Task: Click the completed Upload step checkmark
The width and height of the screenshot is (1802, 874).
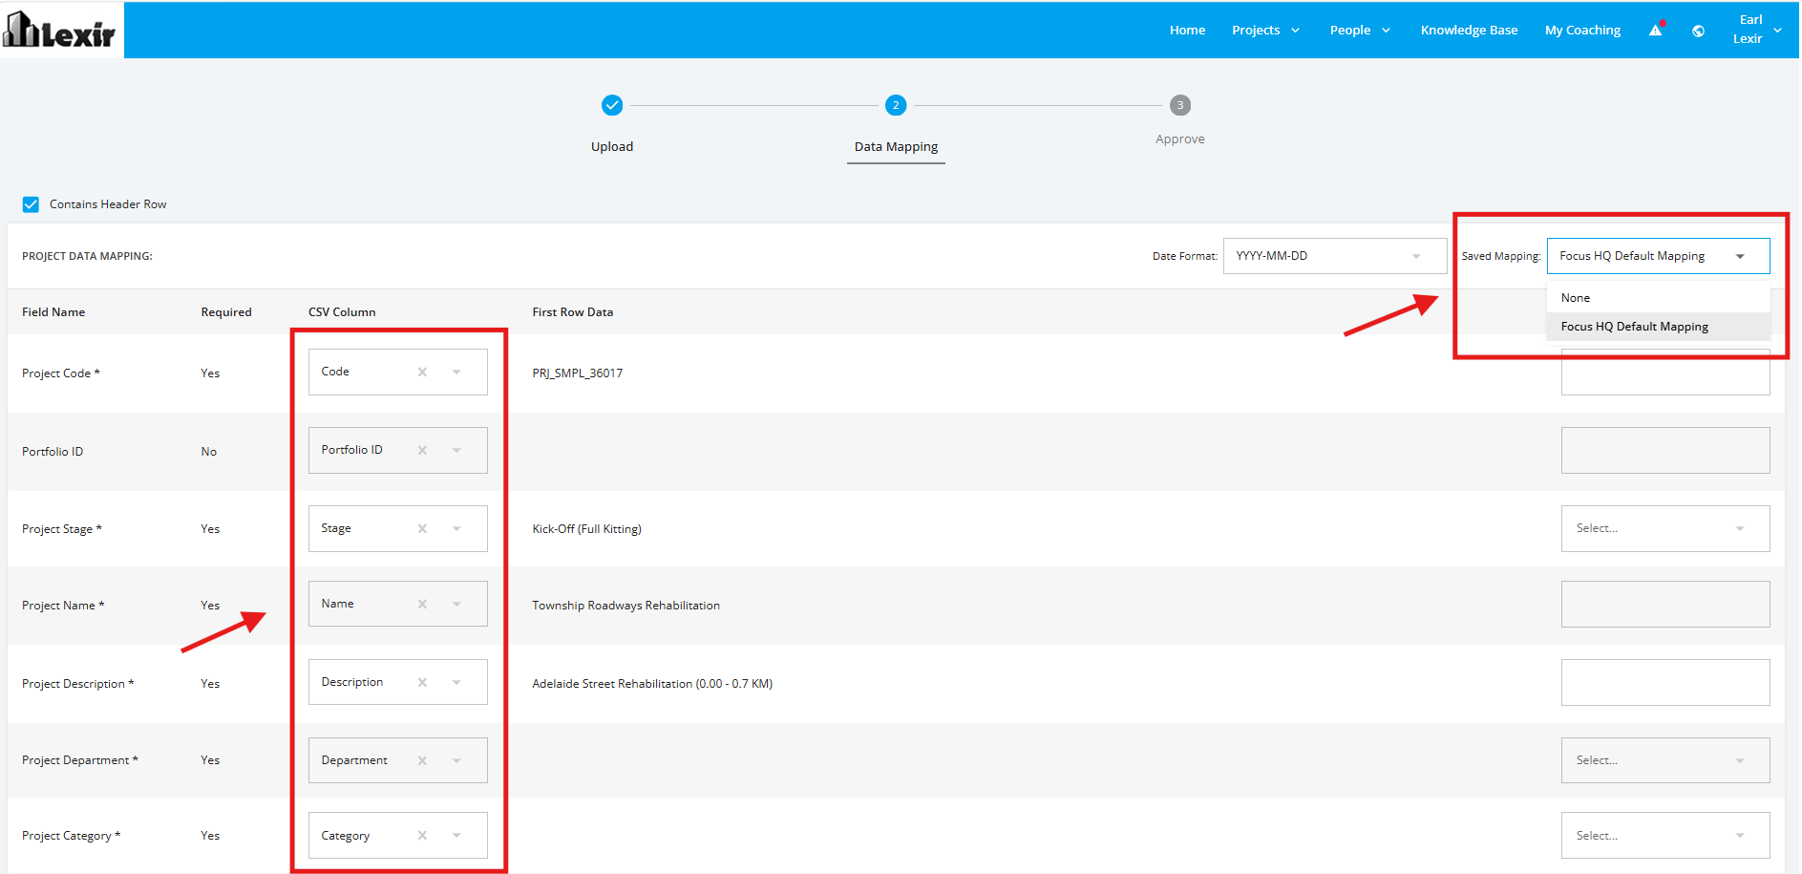Action: [x=612, y=105]
